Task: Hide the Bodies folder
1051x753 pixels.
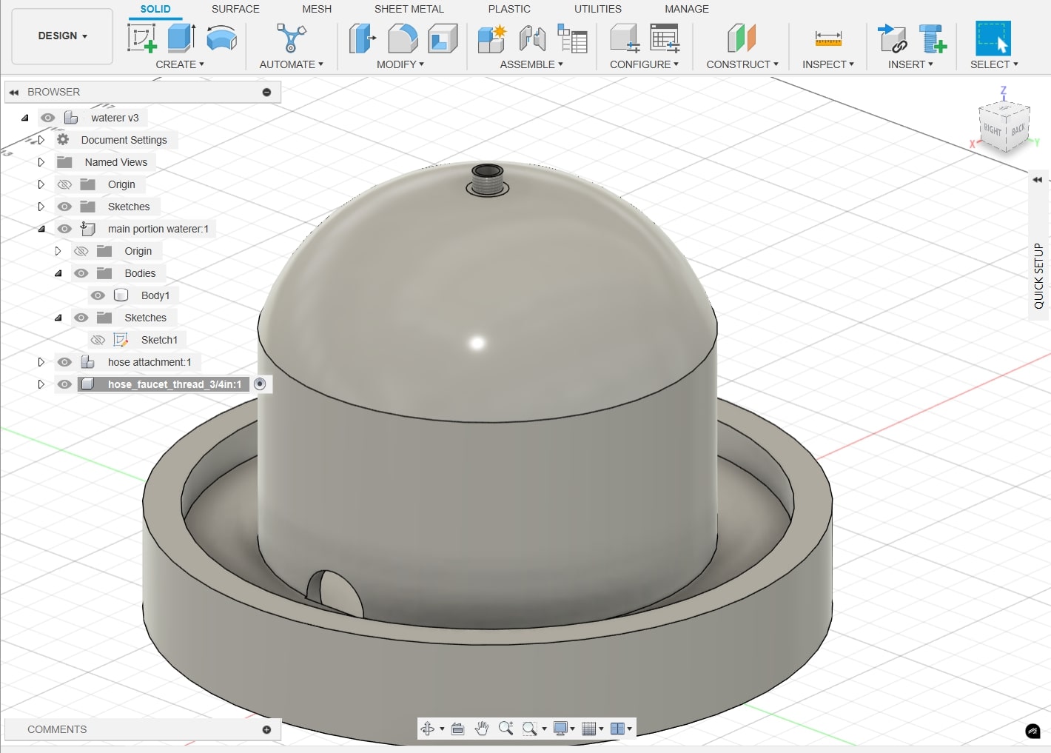Action: click(81, 273)
